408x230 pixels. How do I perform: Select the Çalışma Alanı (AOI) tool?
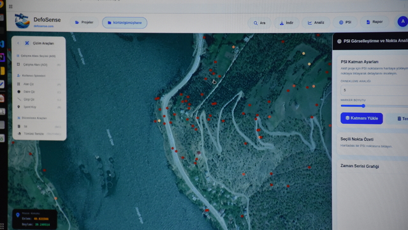[x=39, y=65]
